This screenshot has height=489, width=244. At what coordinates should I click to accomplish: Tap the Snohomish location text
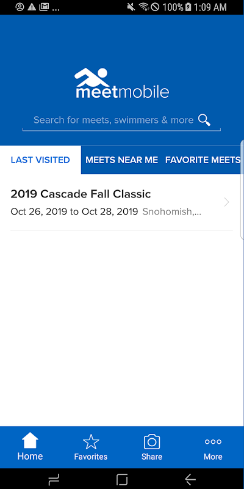(x=172, y=211)
